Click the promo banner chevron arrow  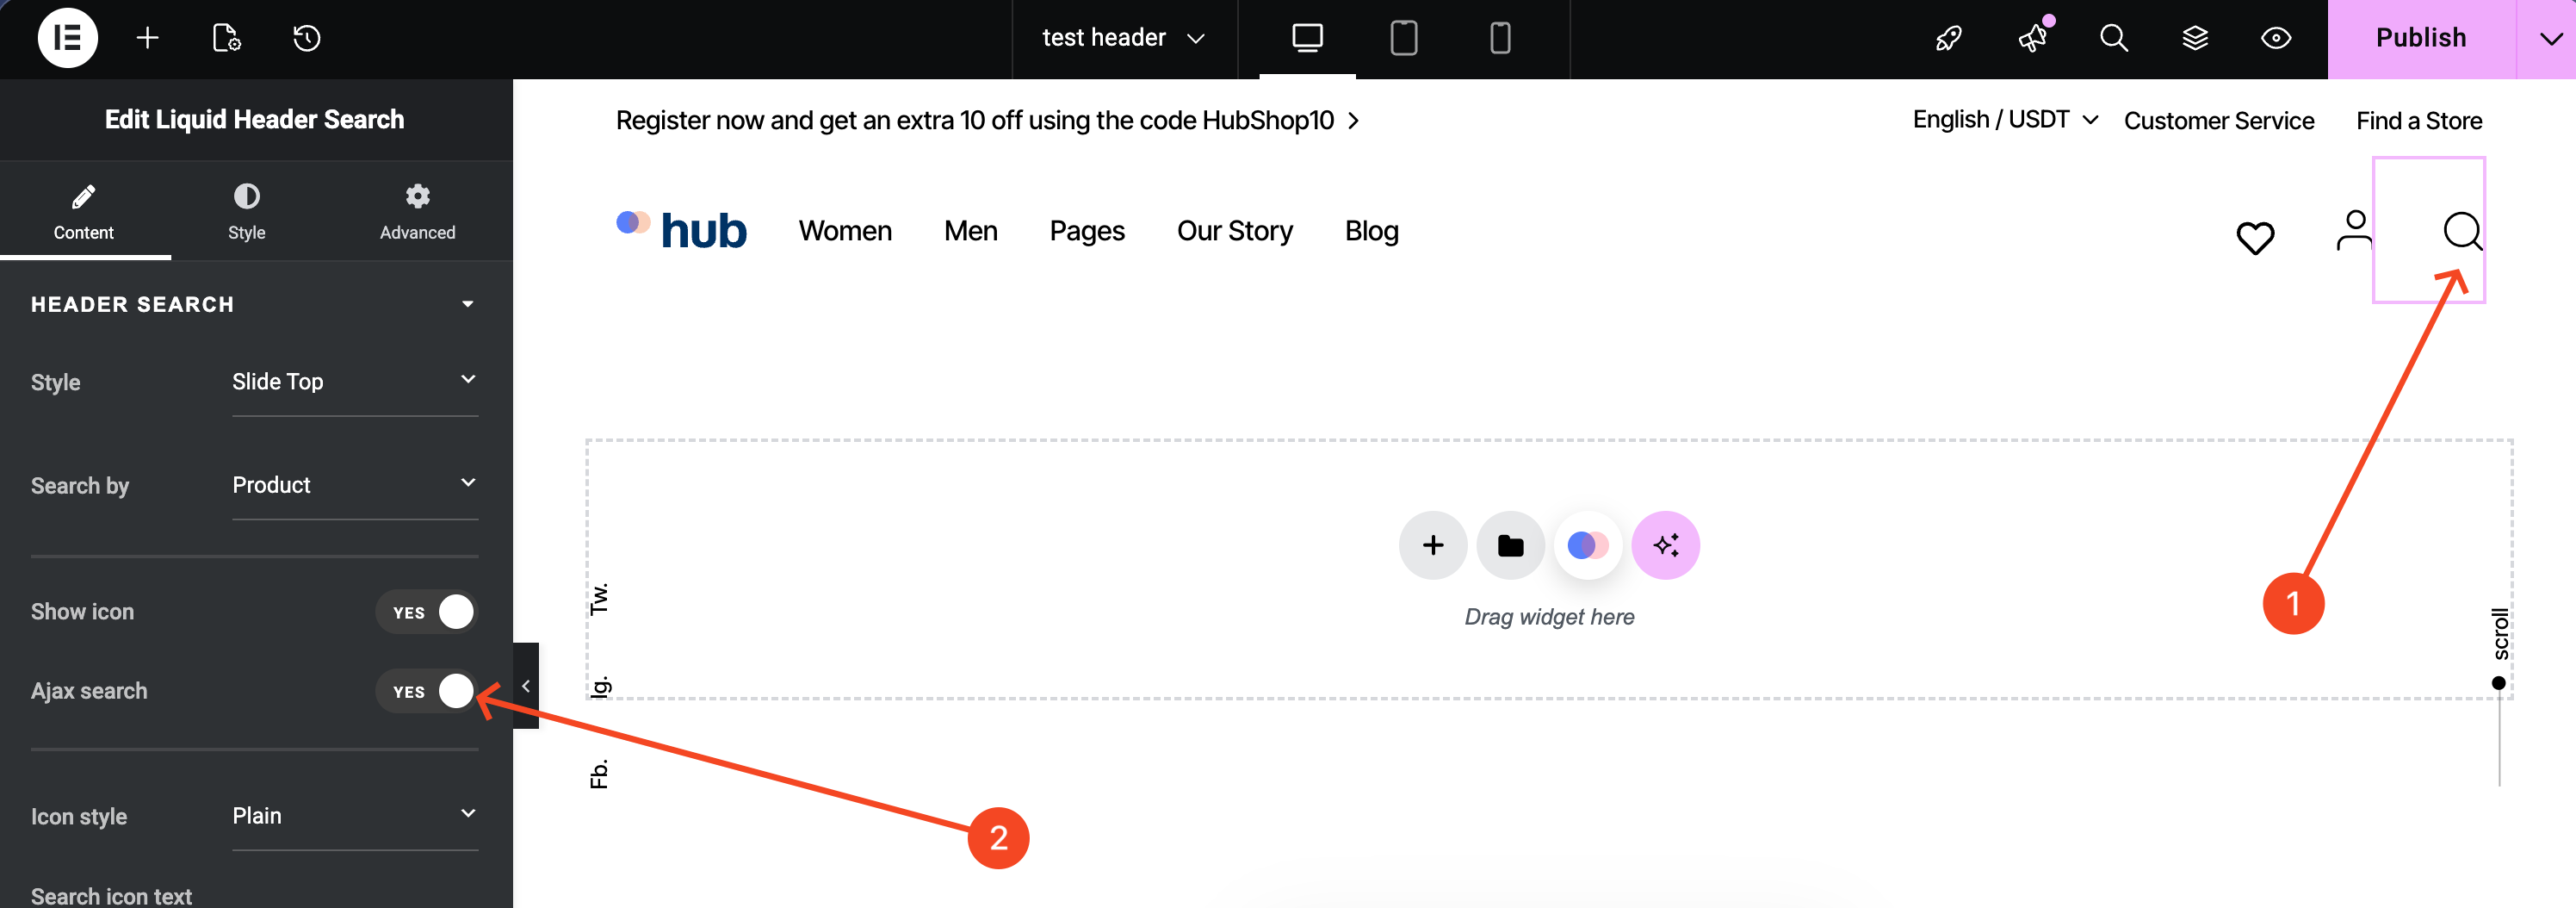coord(1353,120)
